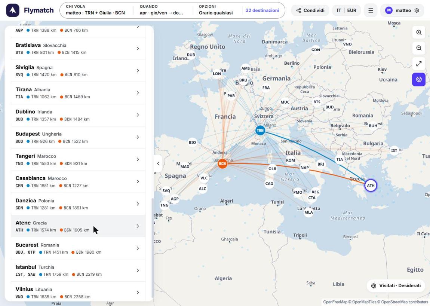Open OpenStreetMap contributors attribution link

tap(405, 302)
